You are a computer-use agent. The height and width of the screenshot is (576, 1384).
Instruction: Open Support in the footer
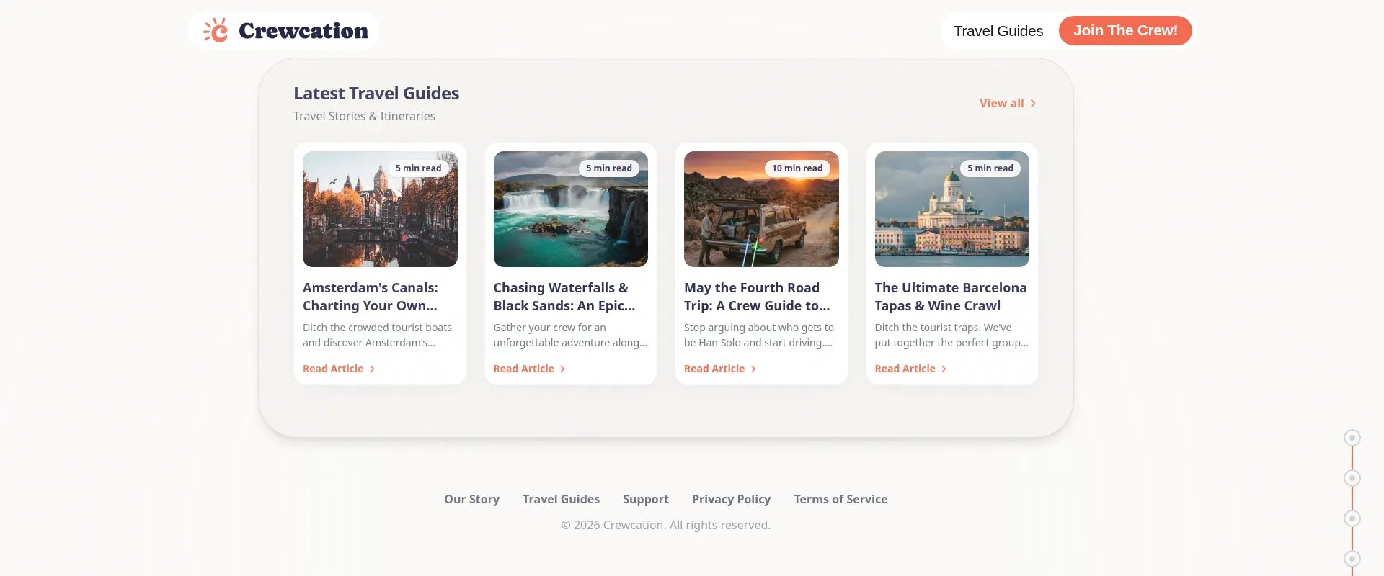coord(646,499)
